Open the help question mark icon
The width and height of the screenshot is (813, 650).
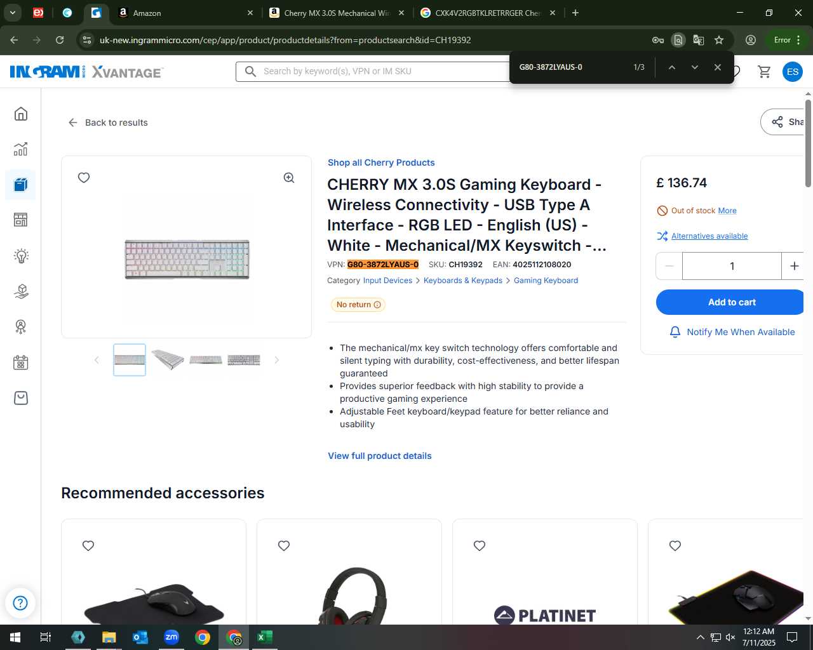20,603
